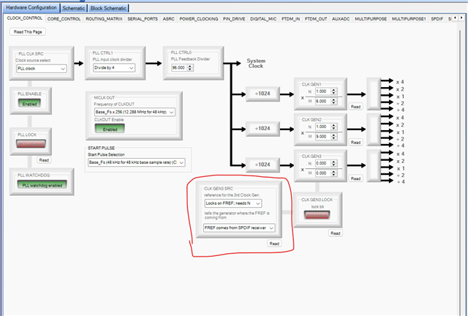Open the PIN_DRIVE tab
468x316 pixels.
tap(234, 19)
